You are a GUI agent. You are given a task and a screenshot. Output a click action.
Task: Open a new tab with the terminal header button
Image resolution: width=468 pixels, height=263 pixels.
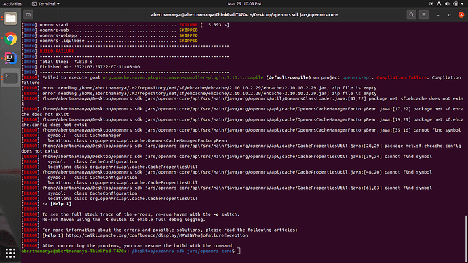click(28, 15)
